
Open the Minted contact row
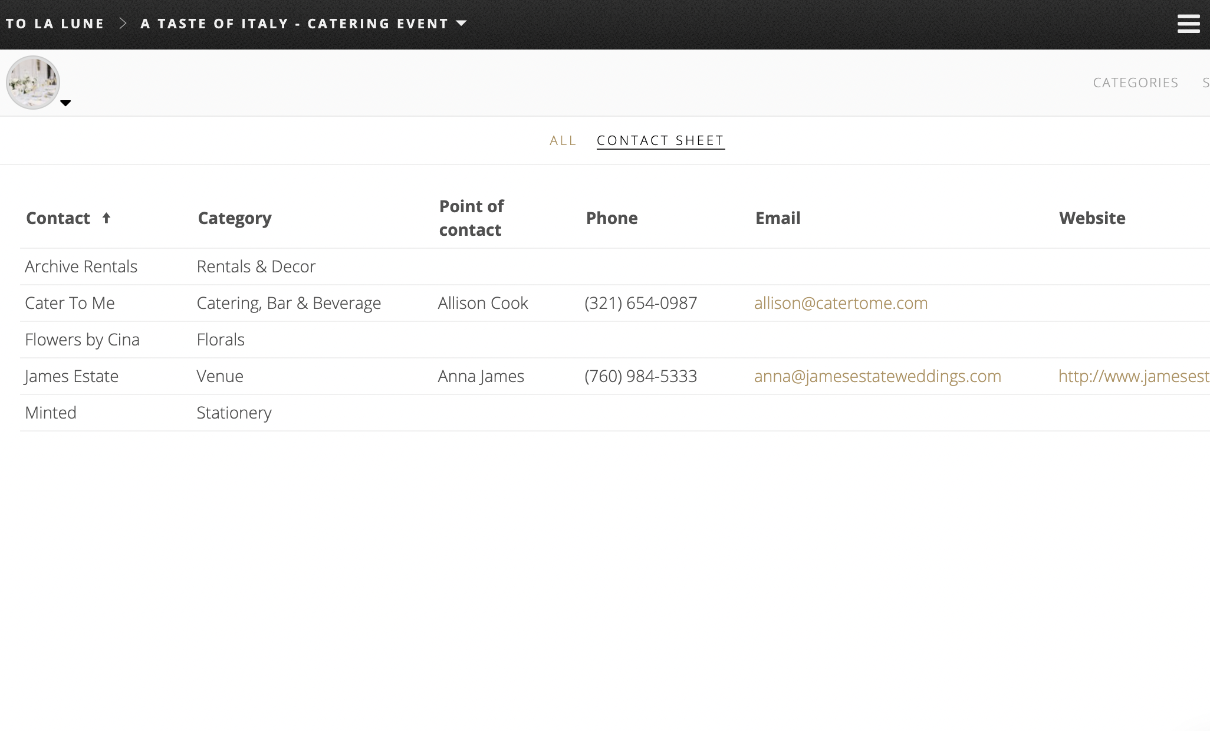tap(51, 413)
